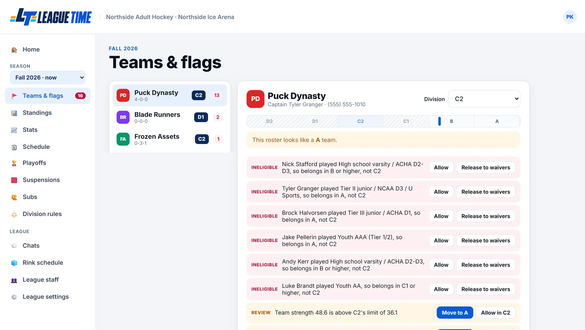This screenshot has width=585, height=330.
Task: Release Brock Halvorsen to waivers
Action: (486, 216)
